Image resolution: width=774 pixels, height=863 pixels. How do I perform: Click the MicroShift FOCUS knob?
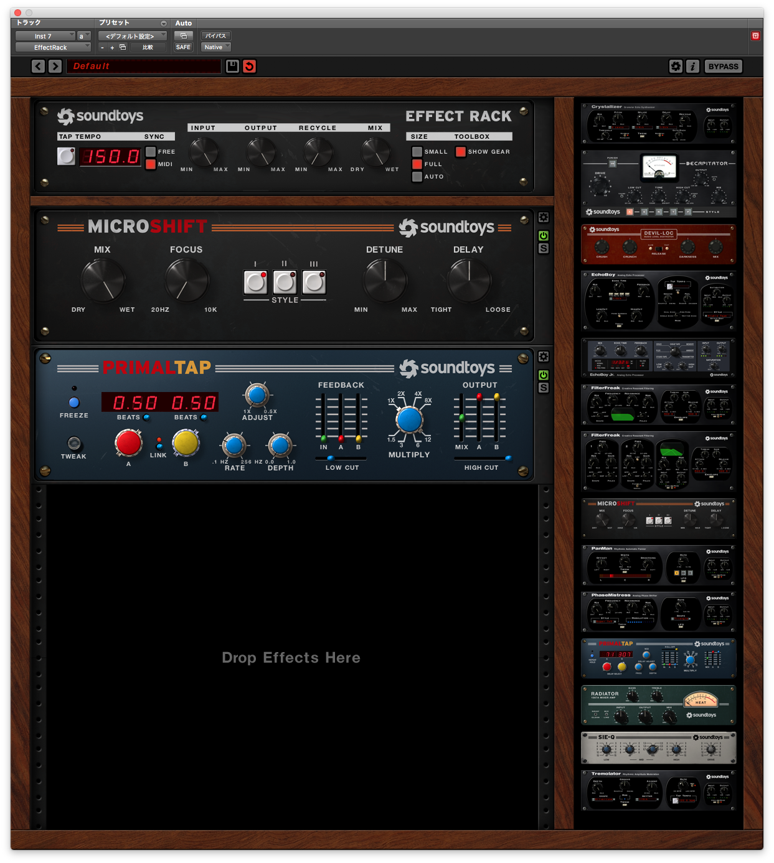186,281
